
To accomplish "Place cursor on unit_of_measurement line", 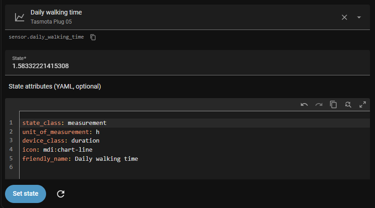I will pyautogui.click(x=61, y=132).
